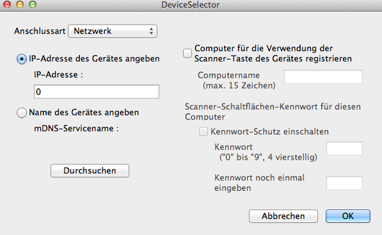Select IP-Adresse des Gerätes angeben radio button
Viewport: 382px width, 235px height.
pos(21,59)
